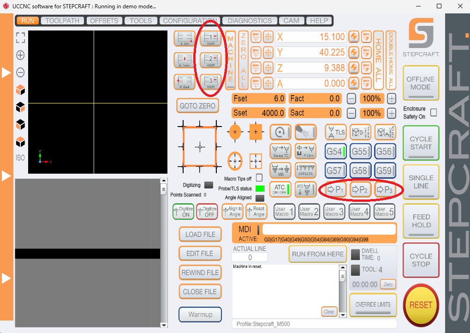
Task: Click the M.Zero machine position icon
Action: click(184, 39)
